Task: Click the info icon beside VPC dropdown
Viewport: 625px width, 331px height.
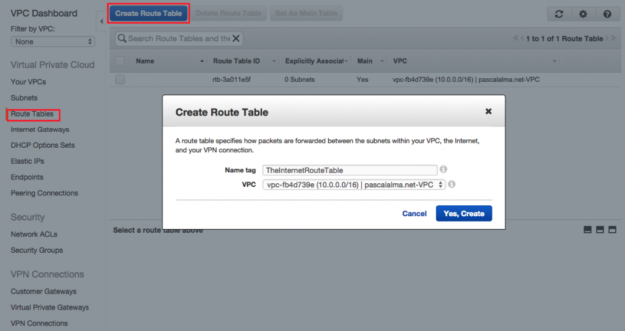Action: [452, 184]
